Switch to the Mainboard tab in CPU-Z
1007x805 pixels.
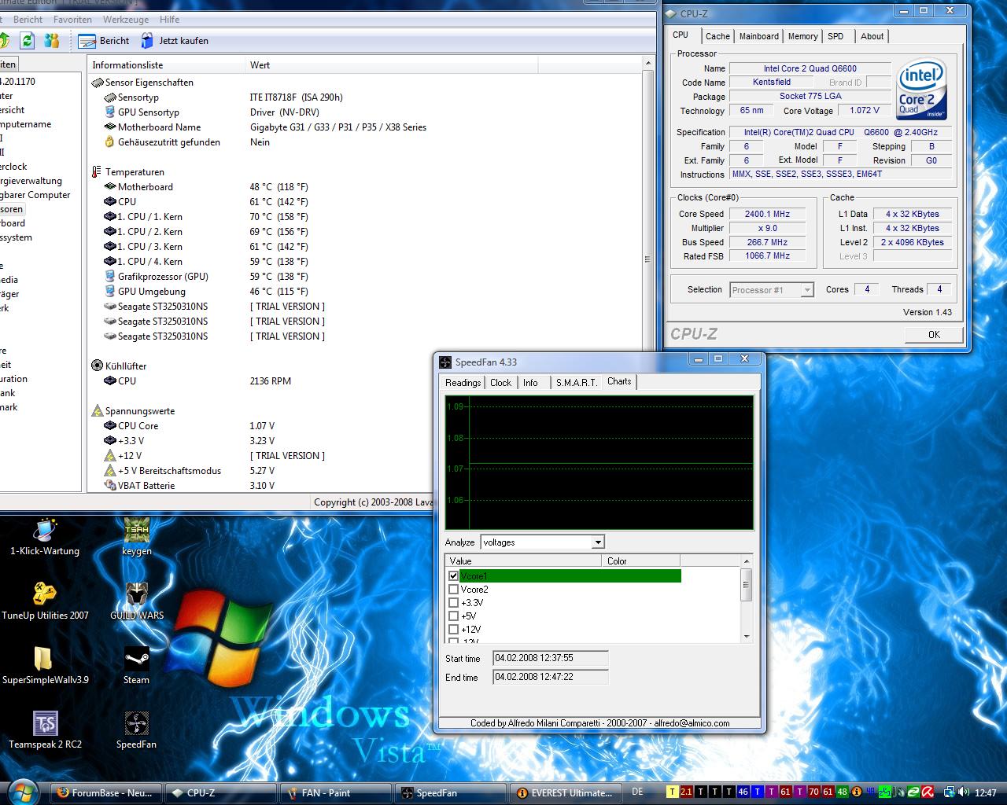759,36
